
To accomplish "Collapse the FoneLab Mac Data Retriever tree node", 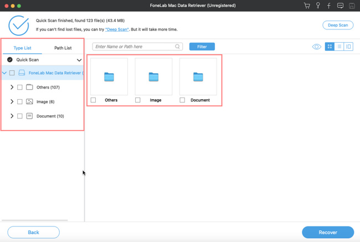I will [x=4, y=73].
